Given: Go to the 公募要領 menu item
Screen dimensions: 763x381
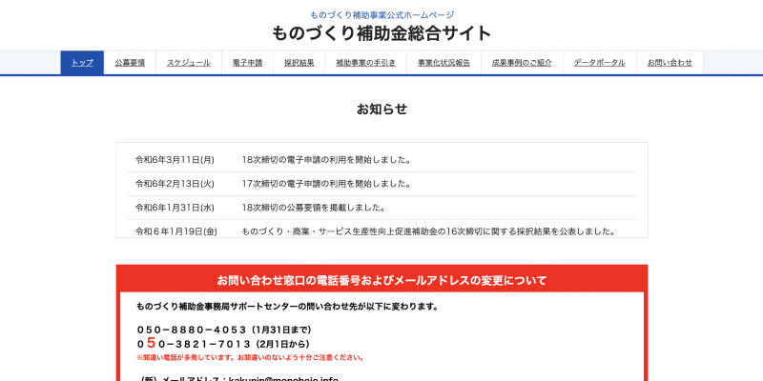Looking at the screenshot, I should point(130,63).
